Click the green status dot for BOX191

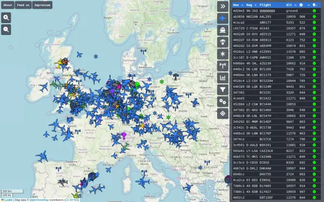(314, 145)
